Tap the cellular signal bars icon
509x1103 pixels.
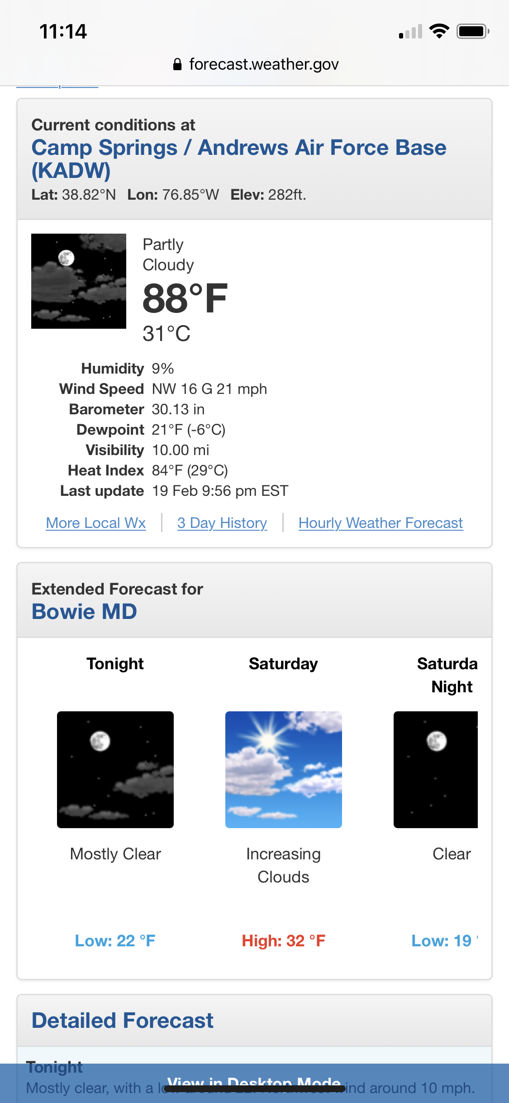pyautogui.click(x=410, y=32)
